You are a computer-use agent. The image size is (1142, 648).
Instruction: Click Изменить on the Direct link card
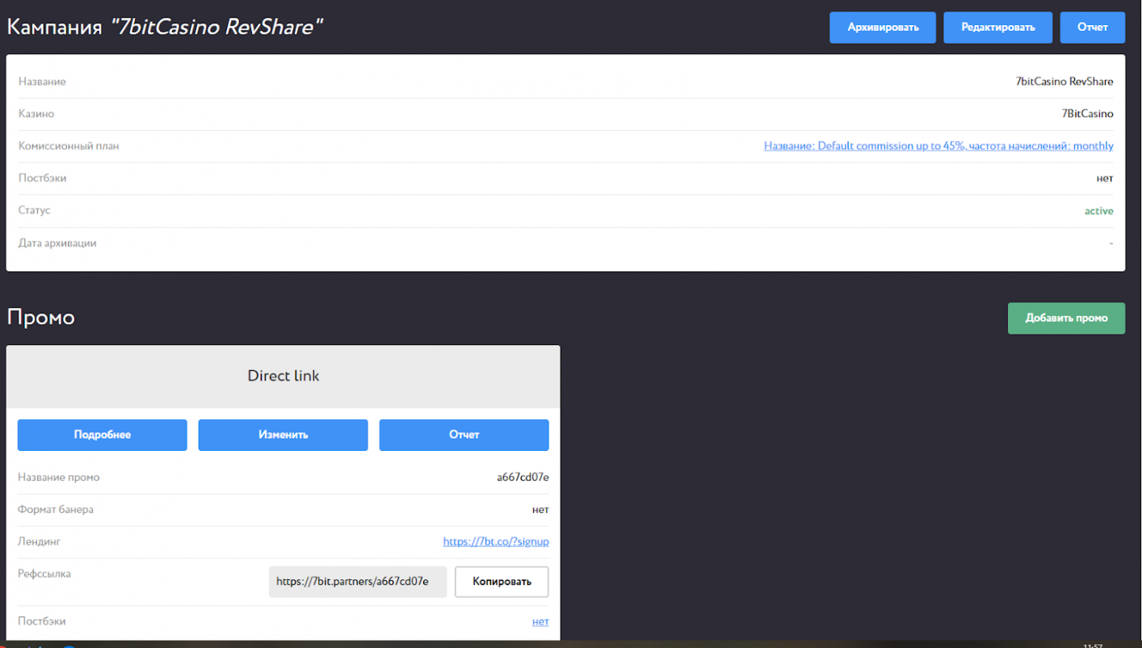point(283,435)
